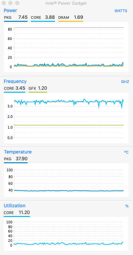The width and height of the screenshot is (133, 255).
Task: Select the GFX frequency reading 1.20
Action: pyautogui.click(x=42, y=88)
